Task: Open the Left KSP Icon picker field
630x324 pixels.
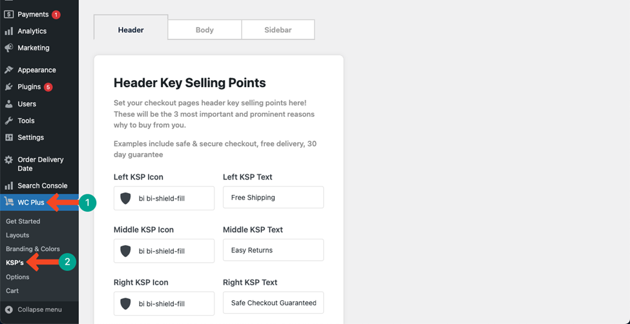Action: 164,198
